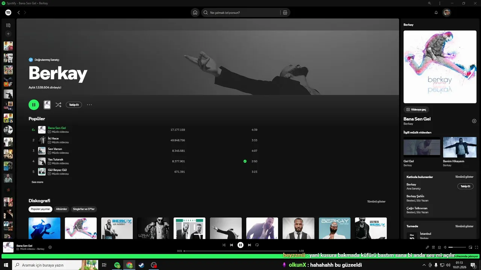The height and width of the screenshot is (270, 481).
Task: Open the user profile avatar menu
Action: point(446,12)
